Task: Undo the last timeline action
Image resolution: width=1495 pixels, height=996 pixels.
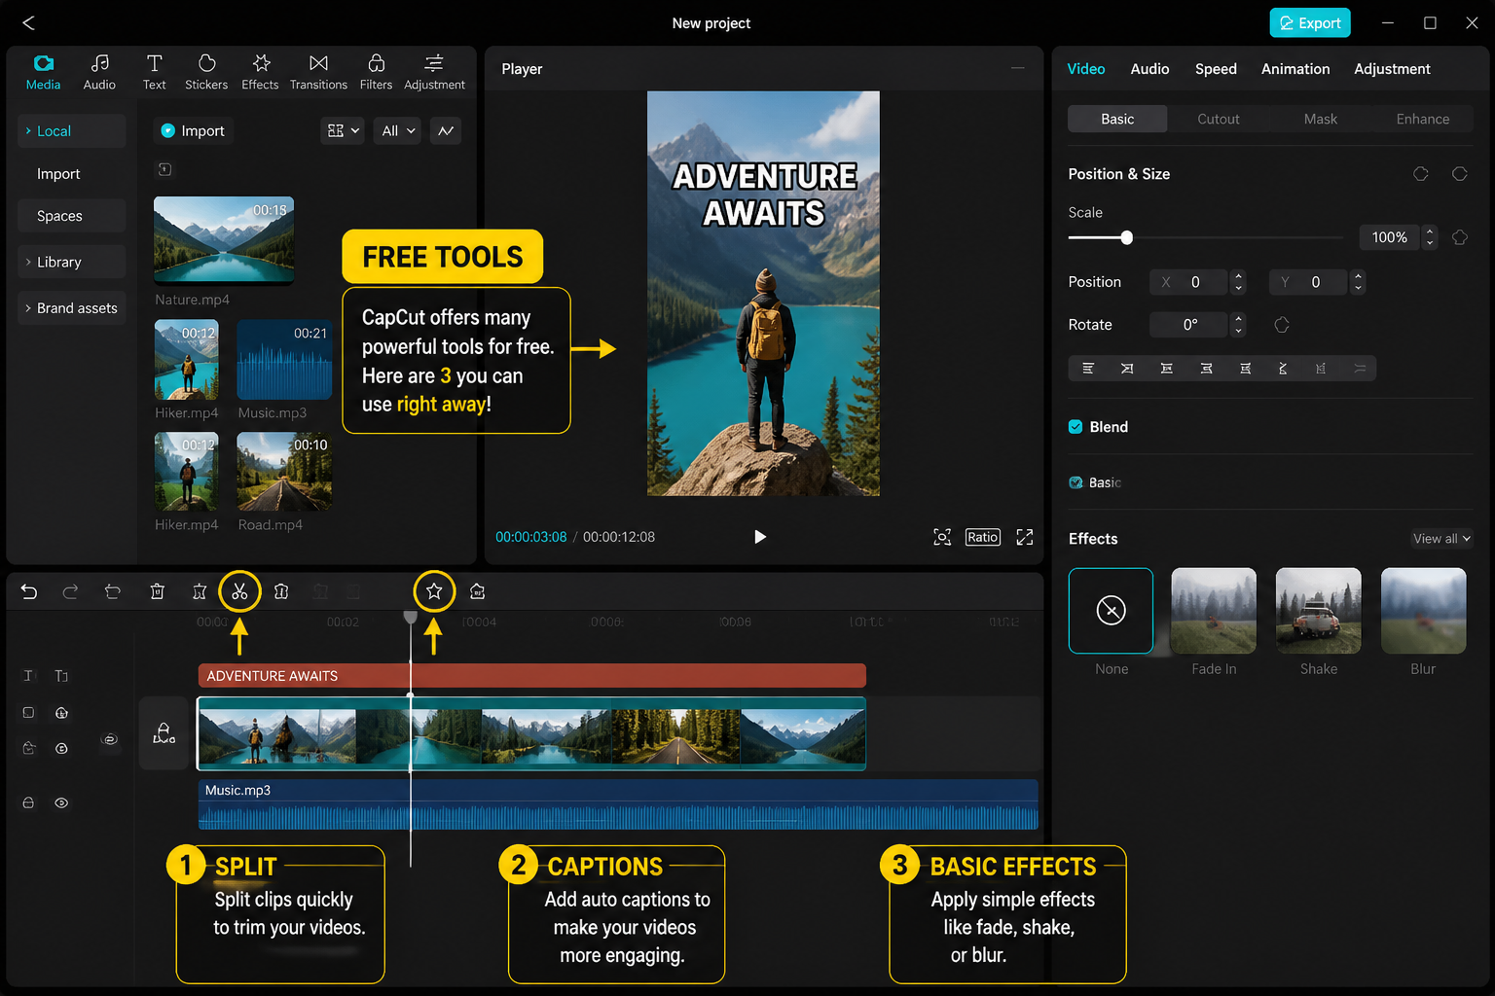Action: tap(29, 591)
